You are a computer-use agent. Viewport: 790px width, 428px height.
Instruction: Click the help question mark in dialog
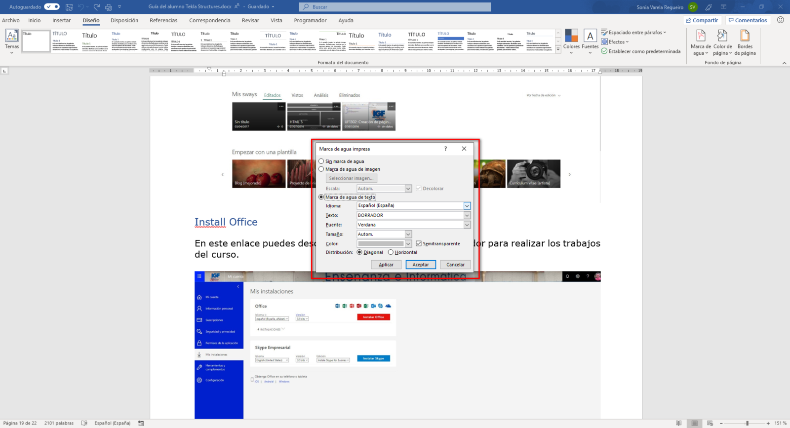tap(445, 149)
